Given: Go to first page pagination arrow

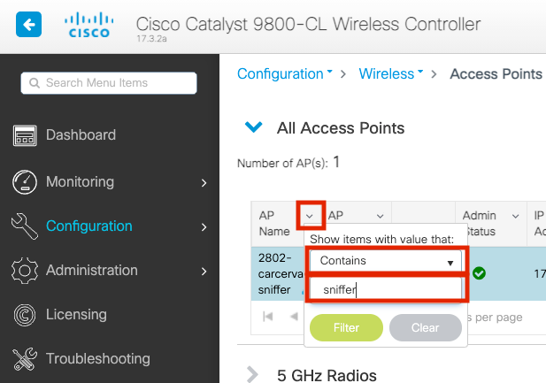Looking at the screenshot, I should (268, 317).
